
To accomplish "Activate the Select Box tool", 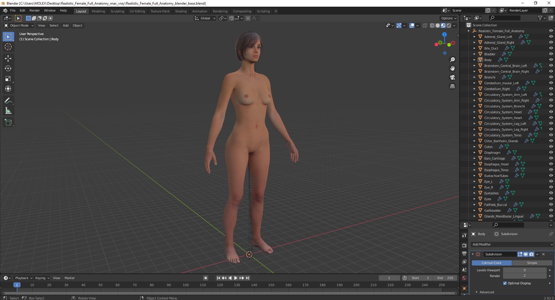I will click(x=8, y=37).
